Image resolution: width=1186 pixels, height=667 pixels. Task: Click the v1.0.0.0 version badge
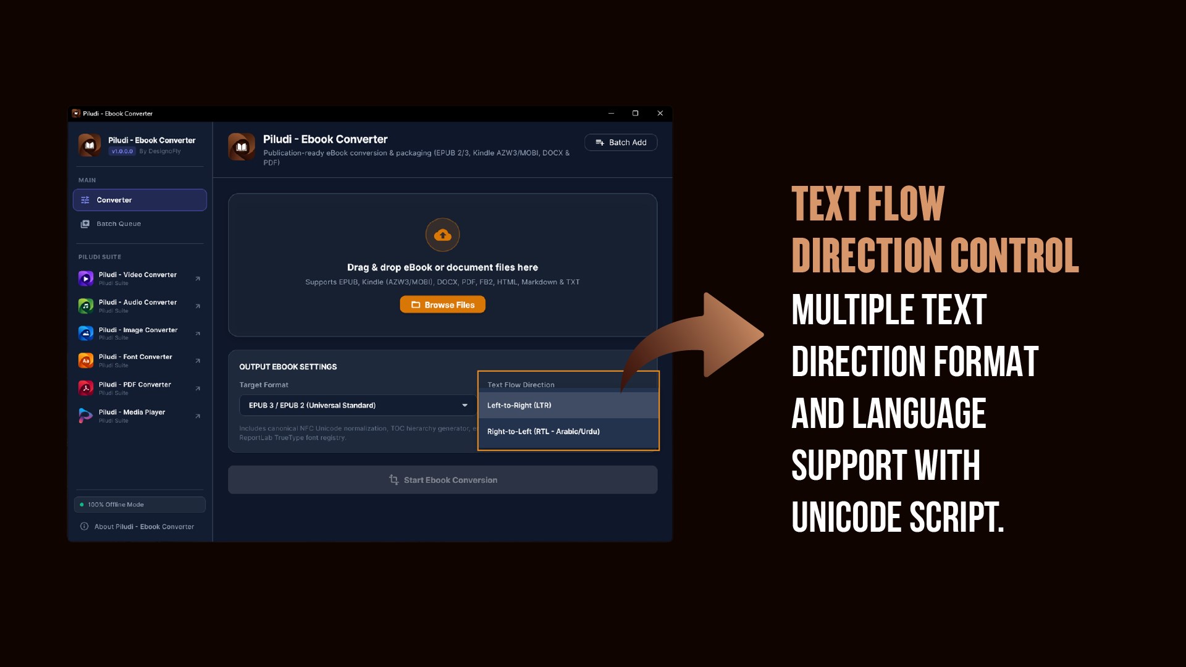122,151
